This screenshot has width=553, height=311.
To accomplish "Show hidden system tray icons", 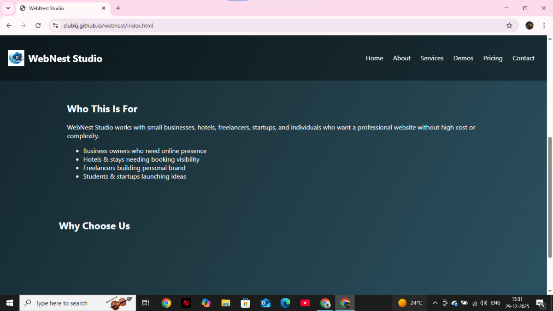I will click(435, 303).
